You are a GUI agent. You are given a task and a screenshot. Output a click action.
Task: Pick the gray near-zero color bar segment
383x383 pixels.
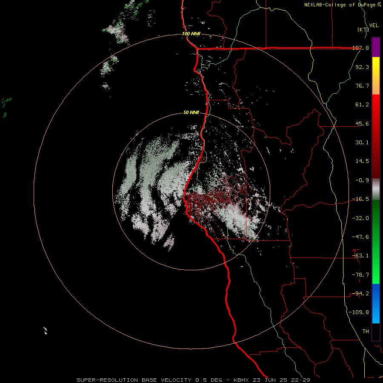pos(376,189)
